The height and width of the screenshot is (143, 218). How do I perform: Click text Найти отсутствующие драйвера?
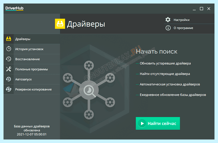click(x=165, y=74)
